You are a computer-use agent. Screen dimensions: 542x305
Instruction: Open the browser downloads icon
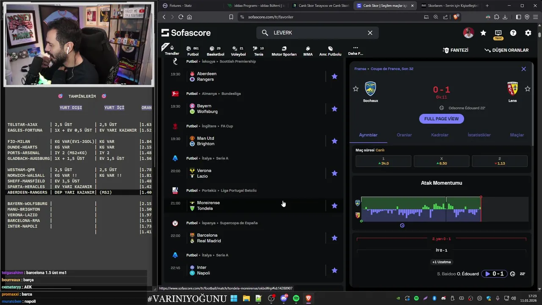tap(504, 17)
